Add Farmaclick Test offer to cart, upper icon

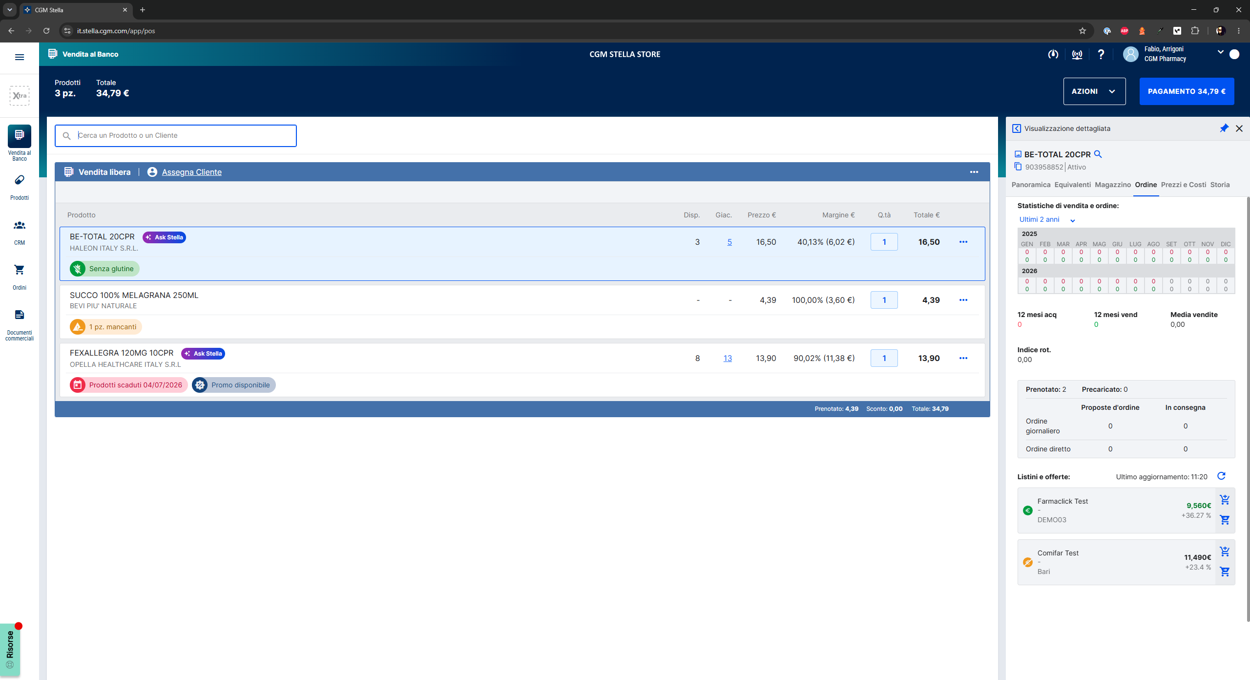(x=1225, y=500)
